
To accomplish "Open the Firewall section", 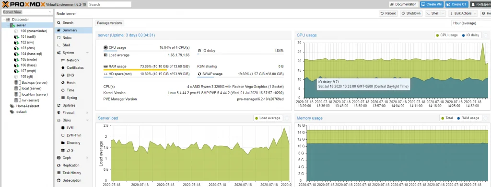I will pos(68,113).
